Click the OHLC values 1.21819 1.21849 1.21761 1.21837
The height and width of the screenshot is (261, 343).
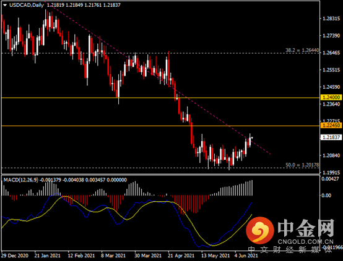(84, 5)
